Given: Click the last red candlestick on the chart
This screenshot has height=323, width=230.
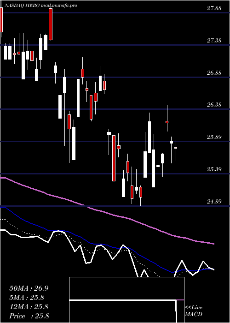Looking at the screenshot, I should point(176,148).
